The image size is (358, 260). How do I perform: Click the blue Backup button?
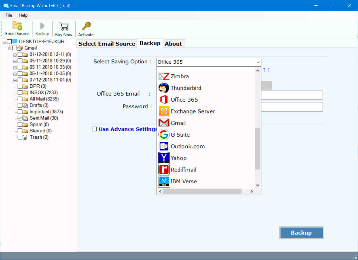[x=302, y=233]
